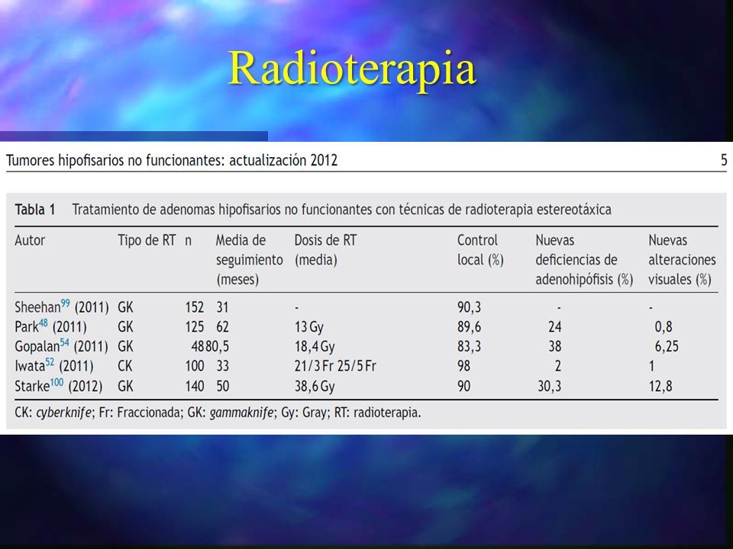Click the 'n' column header
Screen dimensions: 733x549
tap(189, 242)
